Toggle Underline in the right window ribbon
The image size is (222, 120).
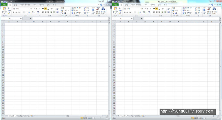click(x=130, y=12)
